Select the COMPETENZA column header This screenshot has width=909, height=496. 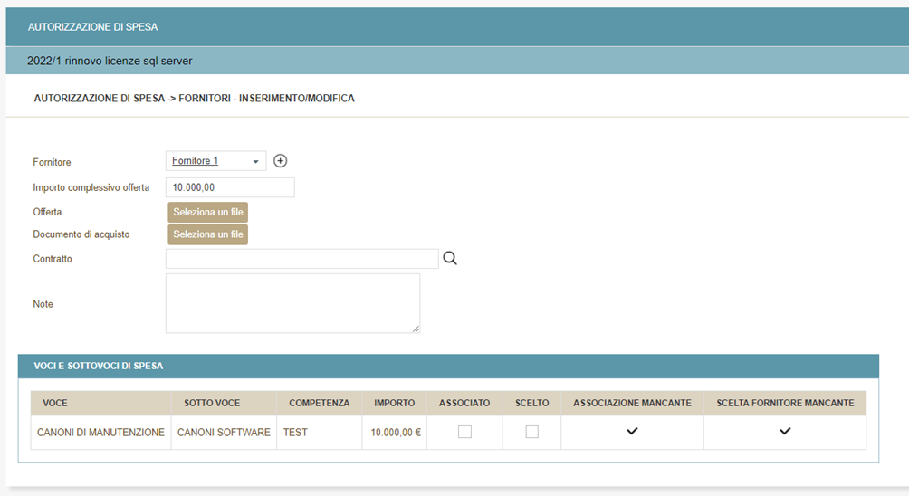pos(319,403)
